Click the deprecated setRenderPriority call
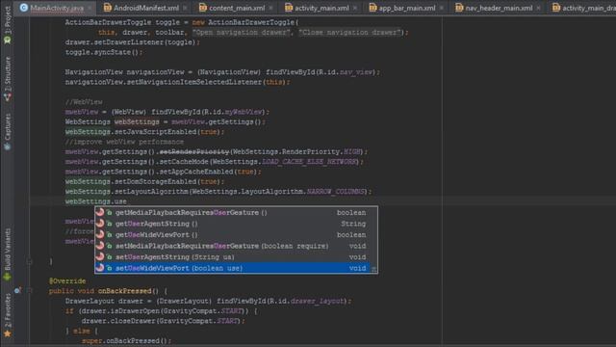The width and height of the screenshot is (616, 347). point(194,152)
